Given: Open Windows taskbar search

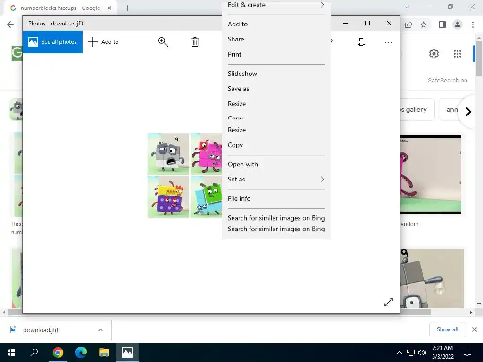Looking at the screenshot, I should click(x=34, y=353).
